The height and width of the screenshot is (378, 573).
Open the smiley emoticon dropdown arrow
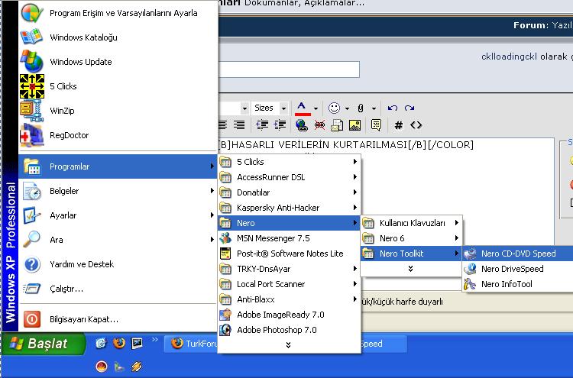(347, 108)
